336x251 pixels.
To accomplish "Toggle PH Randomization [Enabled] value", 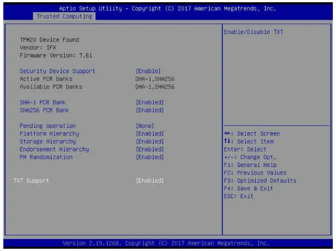I will pyautogui.click(x=150, y=157).
